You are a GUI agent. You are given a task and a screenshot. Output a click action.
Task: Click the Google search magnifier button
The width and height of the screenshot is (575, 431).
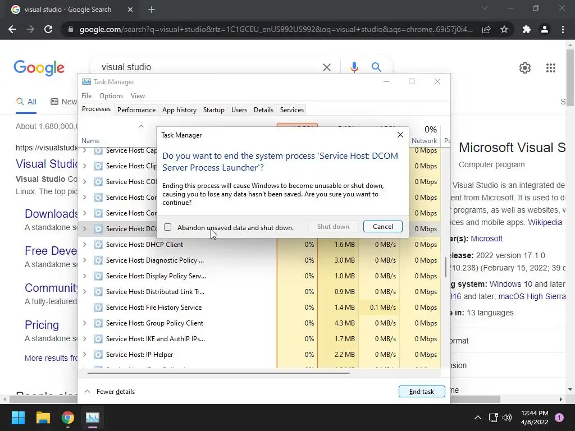click(376, 67)
